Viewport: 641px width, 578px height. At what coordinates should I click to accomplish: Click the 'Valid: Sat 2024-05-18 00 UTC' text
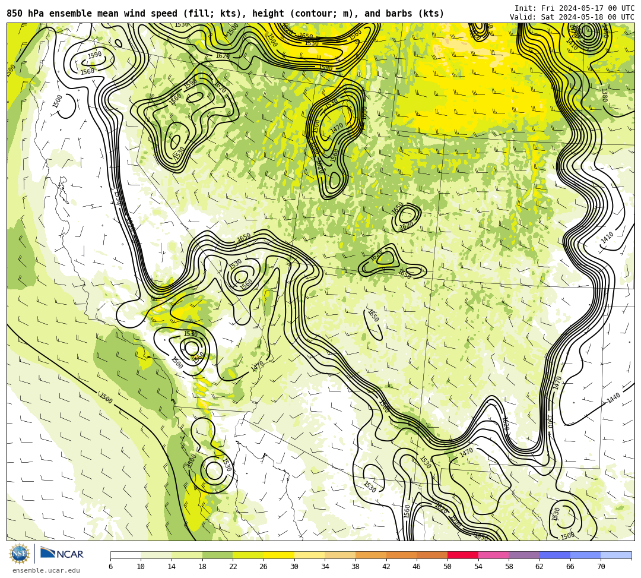pos(572,17)
